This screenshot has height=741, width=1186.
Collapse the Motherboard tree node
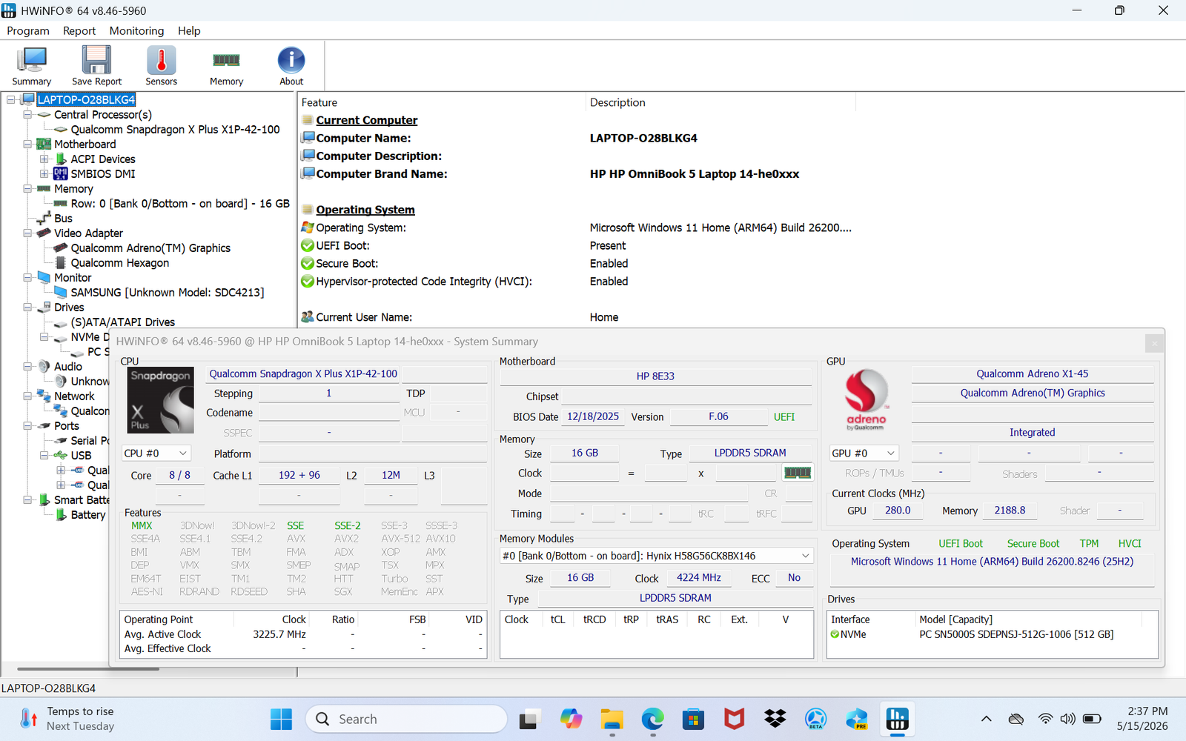[x=27, y=144]
